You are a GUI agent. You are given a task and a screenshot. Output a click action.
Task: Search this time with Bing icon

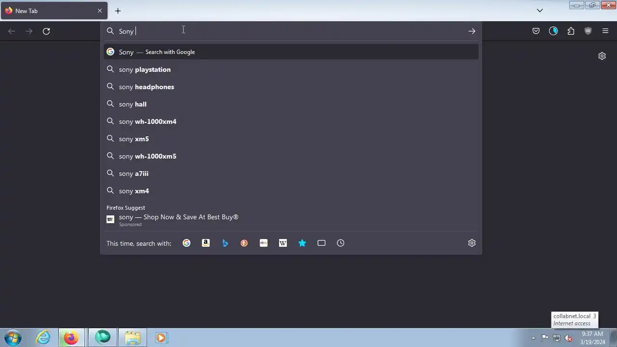point(225,243)
